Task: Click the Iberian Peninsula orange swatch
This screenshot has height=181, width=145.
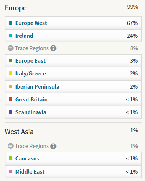Action: pos(11,86)
